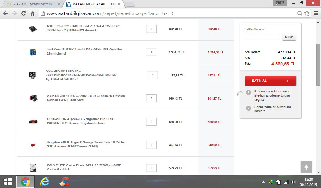Viewport: 321px width, 188px height.
Task: Open the WD 2TB Caviar Black link
Action: (84, 167)
